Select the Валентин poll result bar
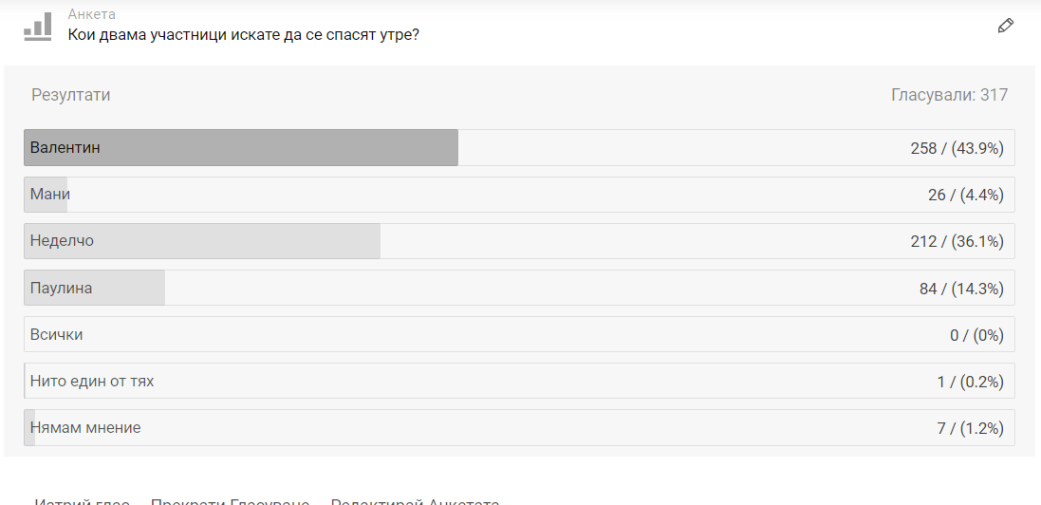The image size is (1041, 505). (x=241, y=148)
